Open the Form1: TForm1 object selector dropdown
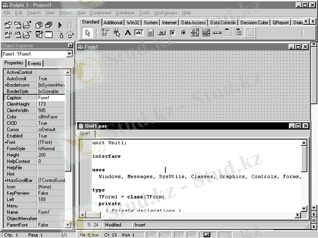The width and height of the screenshot is (318, 238). 69,54
